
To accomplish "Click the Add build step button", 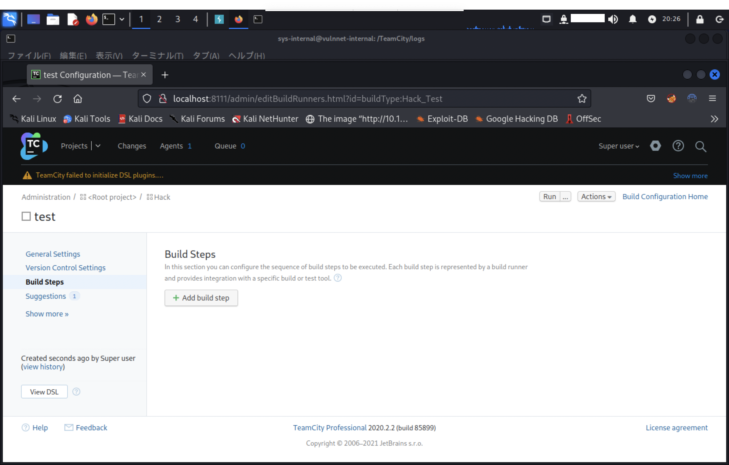I will pyautogui.click(x=201, y=298).
